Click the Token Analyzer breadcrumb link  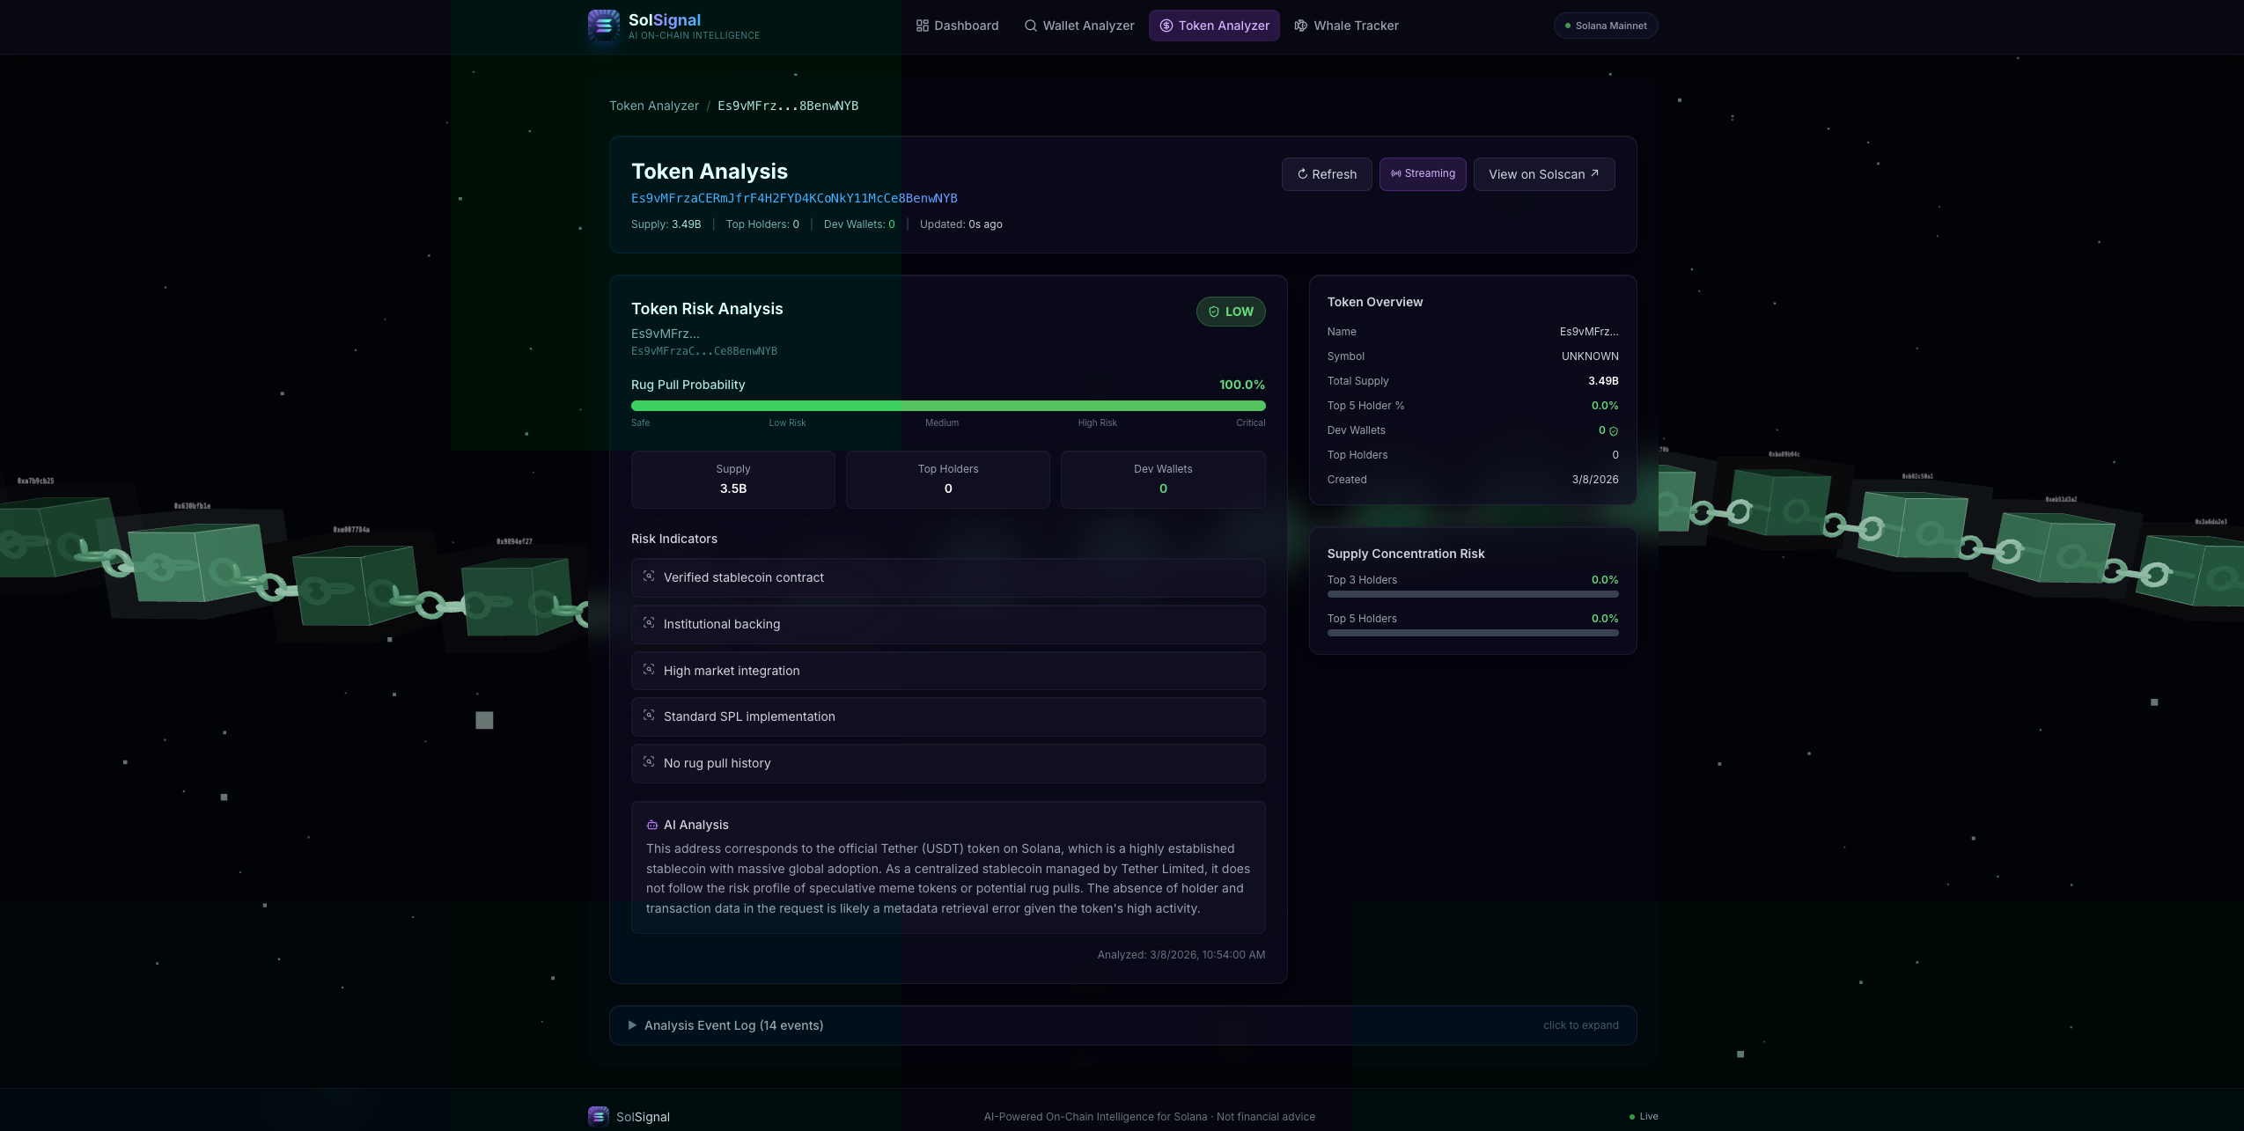coord(653,106)
